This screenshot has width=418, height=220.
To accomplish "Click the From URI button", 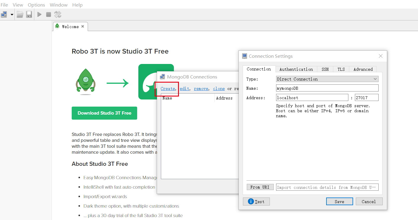I will point(260,187).
